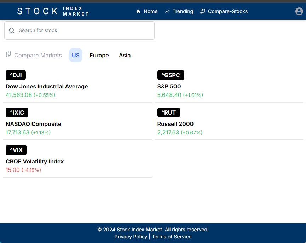Click the 5,648.40 (+1.01%) price
Viewport: 306px width, 243px height.
(180, 95)
